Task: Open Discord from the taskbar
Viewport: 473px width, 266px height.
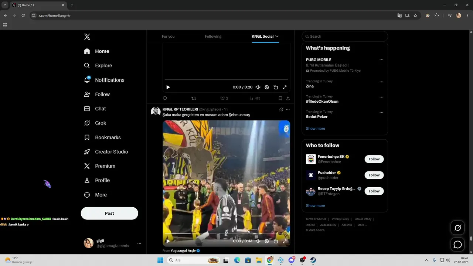Action: [292, 260]
